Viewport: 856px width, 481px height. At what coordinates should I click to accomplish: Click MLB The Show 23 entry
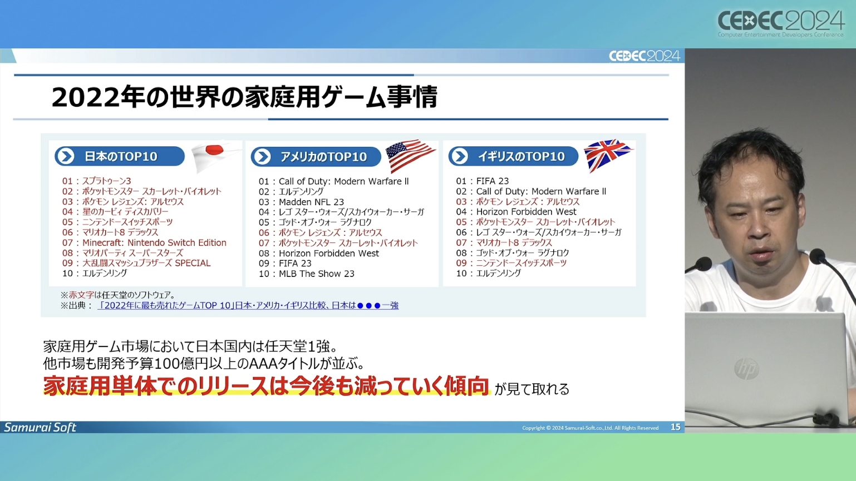pyautogui.click(x=306, y=274)
